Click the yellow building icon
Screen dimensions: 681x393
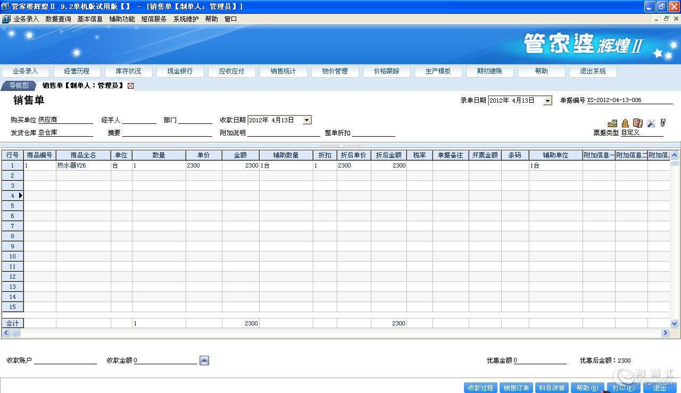(x=626, y=123)
